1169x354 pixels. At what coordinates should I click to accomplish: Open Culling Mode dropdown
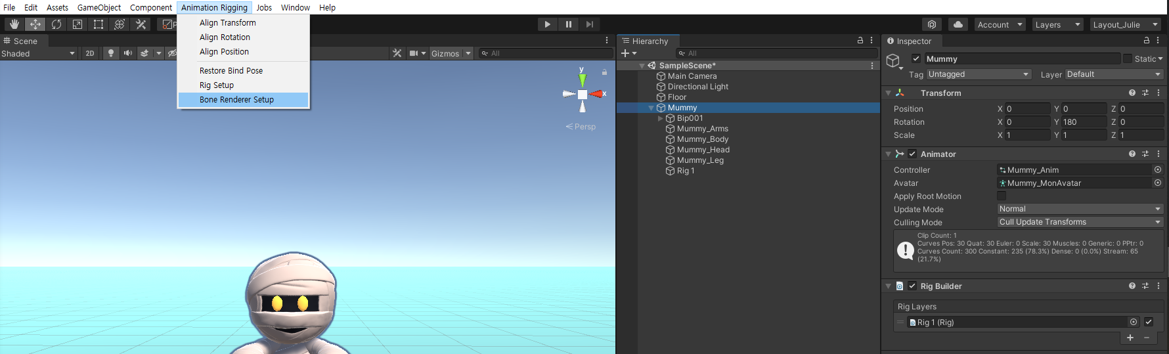click(x=1080, y=222)
